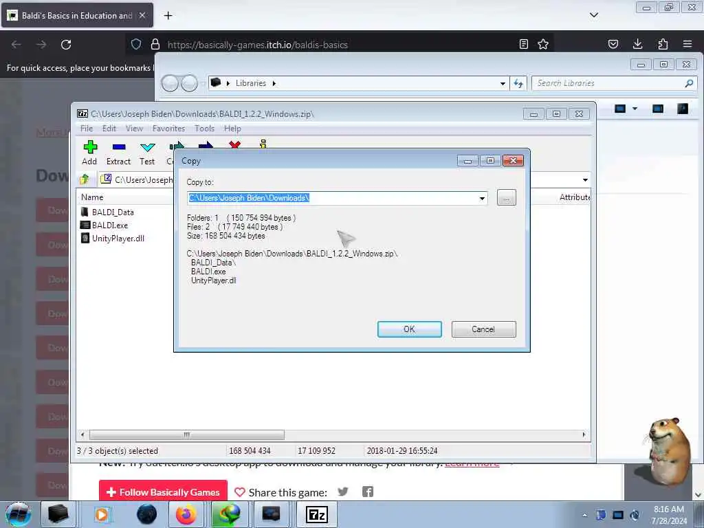The image size is (704, 528).
Task: Click left scroll arrow of 7-Zip list
Action: (82, 434)
